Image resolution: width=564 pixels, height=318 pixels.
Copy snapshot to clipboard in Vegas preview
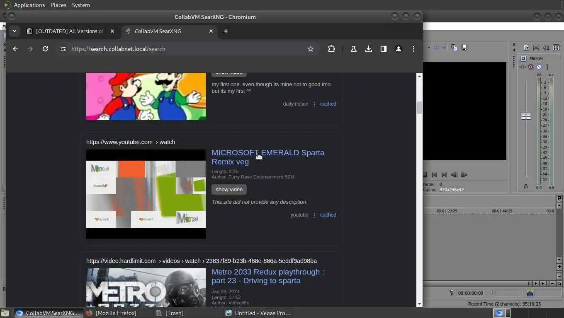(454, 48)
